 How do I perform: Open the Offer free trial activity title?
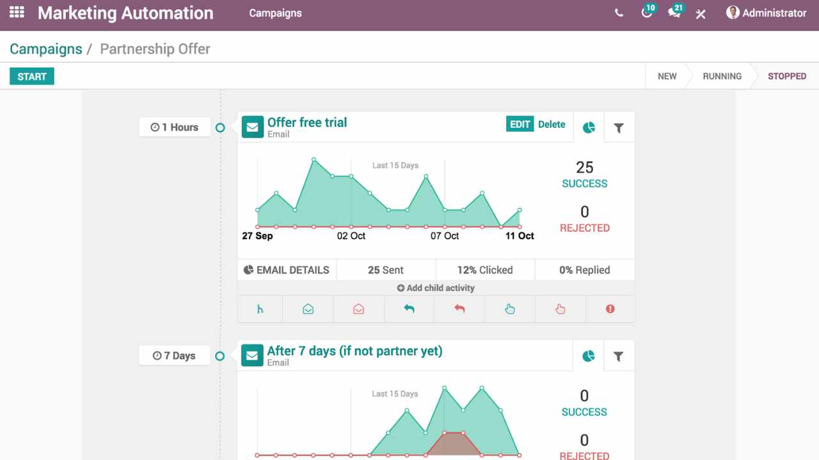[307, 123]
